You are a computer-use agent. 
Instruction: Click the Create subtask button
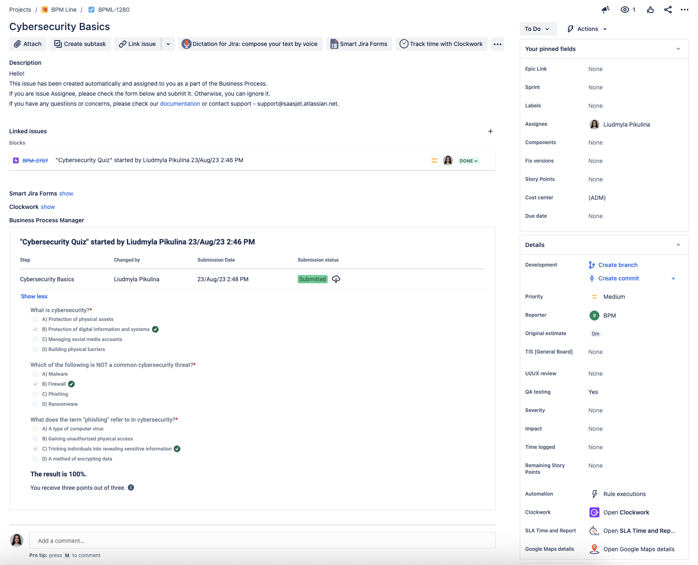tap(80, 44)
